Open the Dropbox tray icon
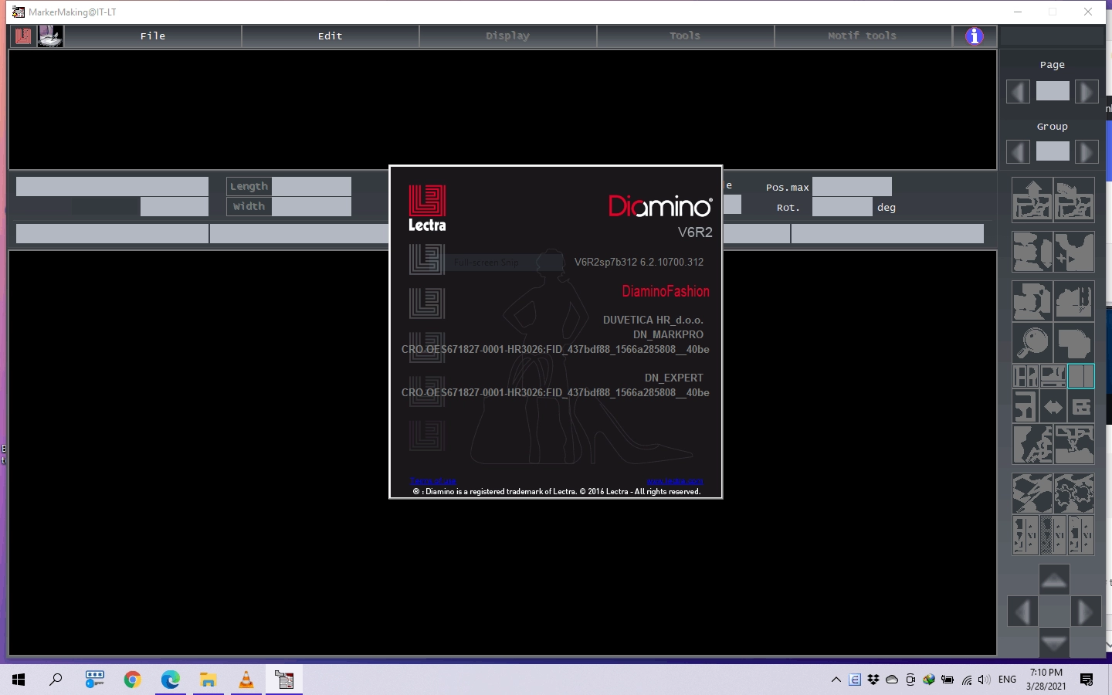1112x695 pixels. pos(873,680)
